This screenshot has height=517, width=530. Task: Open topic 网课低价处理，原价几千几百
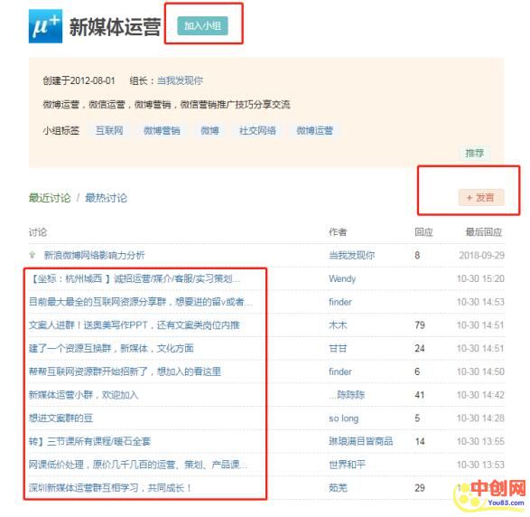point(138,465)
